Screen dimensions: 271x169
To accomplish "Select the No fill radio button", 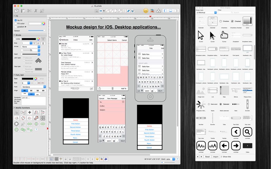I will click(16, 20).
